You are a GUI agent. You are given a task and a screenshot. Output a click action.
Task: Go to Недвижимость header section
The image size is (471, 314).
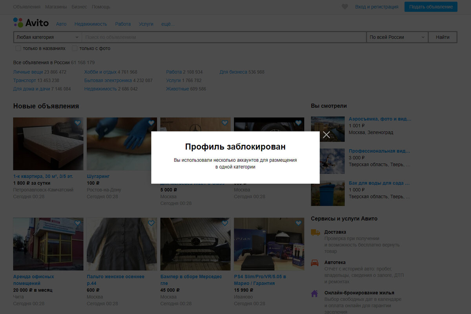tap(91, 24)
